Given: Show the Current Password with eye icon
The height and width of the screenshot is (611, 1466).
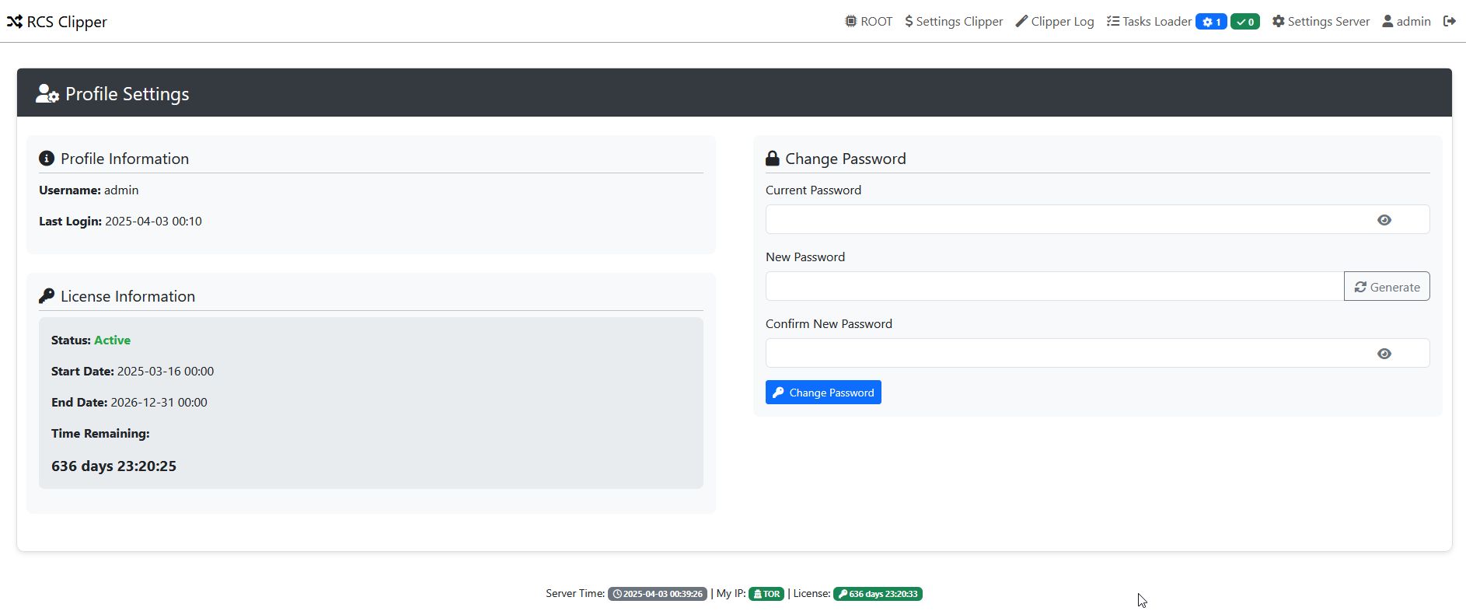Looking at the screenshot, I should click(1384, 220).
